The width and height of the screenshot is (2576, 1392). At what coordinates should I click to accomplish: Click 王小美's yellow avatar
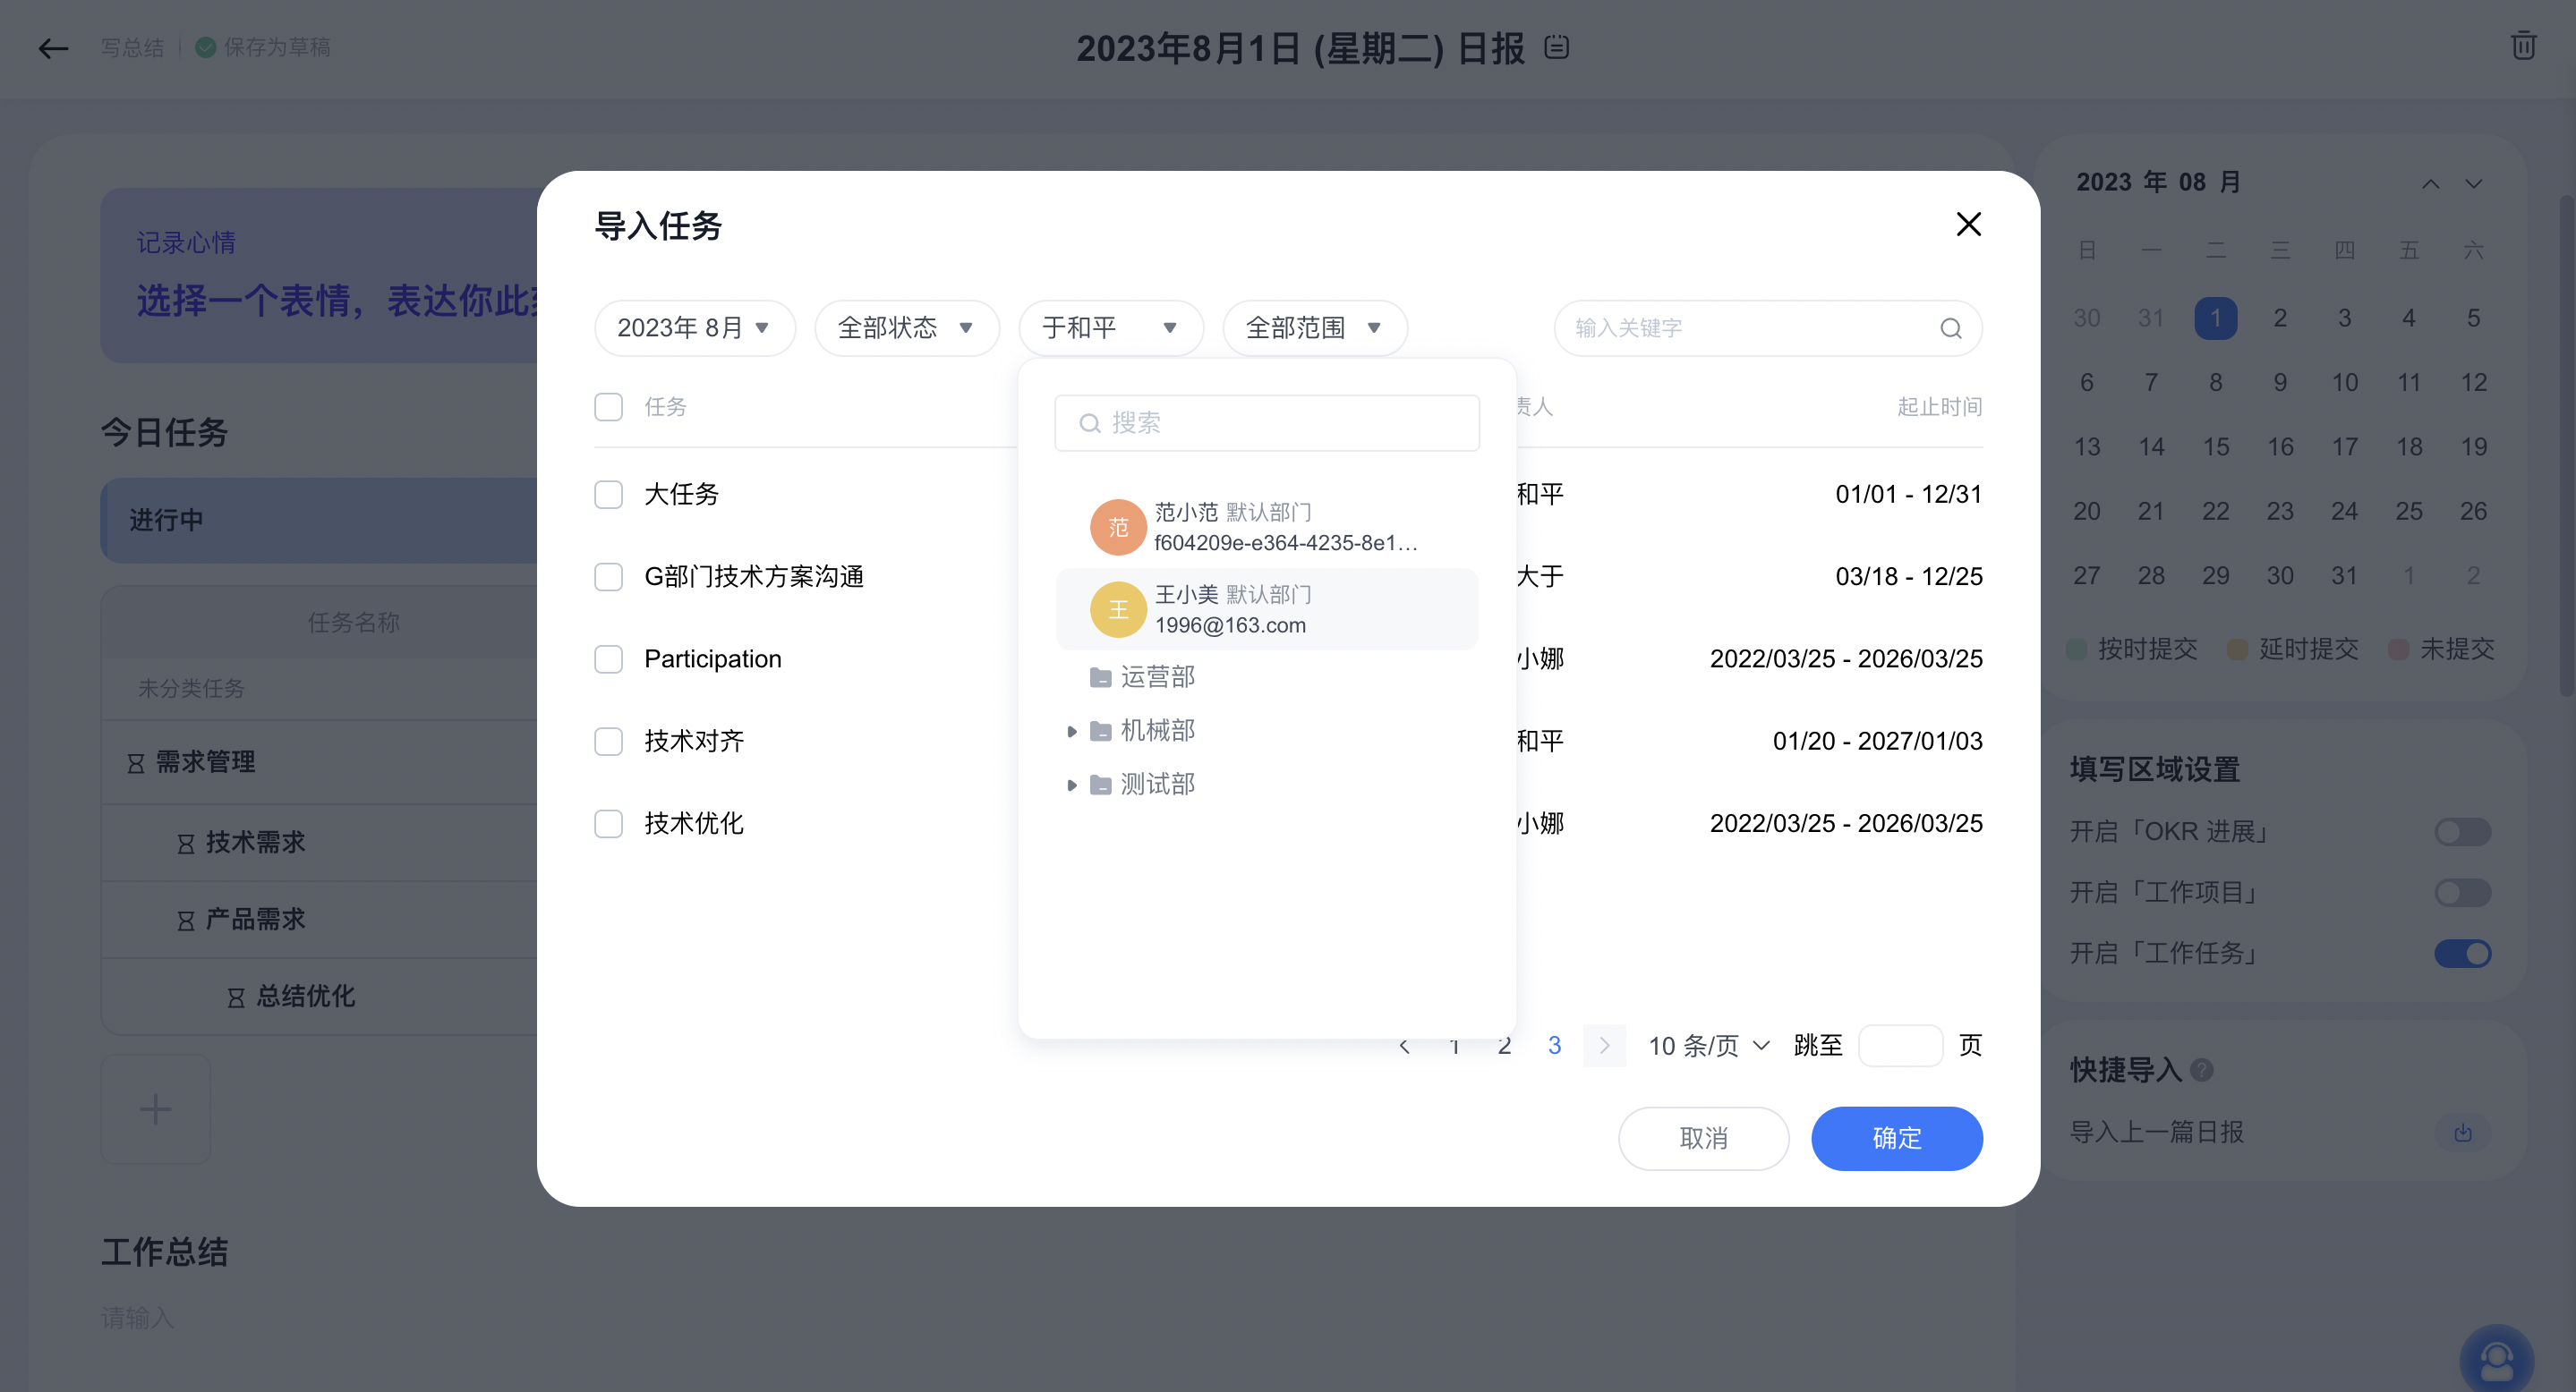(x=1117, y=608)
